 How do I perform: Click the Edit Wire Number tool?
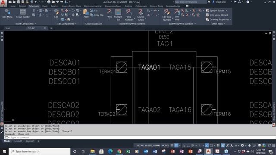167,15
